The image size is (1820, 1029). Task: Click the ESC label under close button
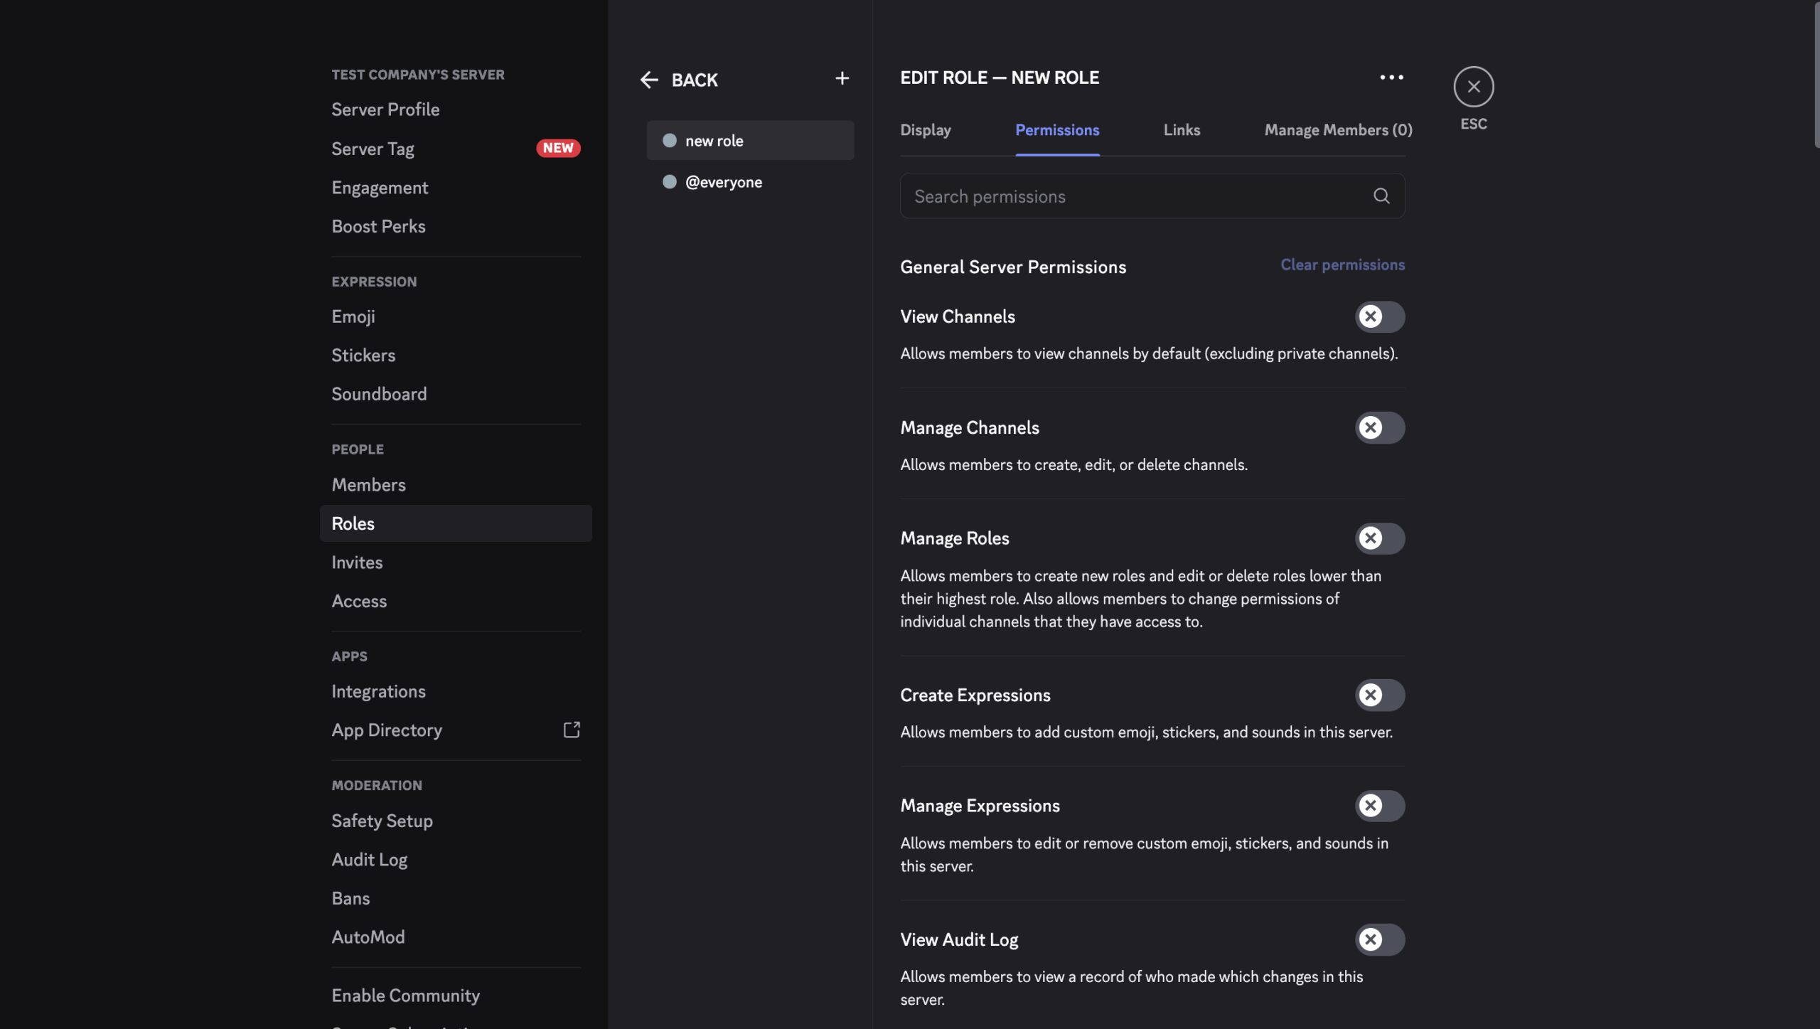point(1473,124)
